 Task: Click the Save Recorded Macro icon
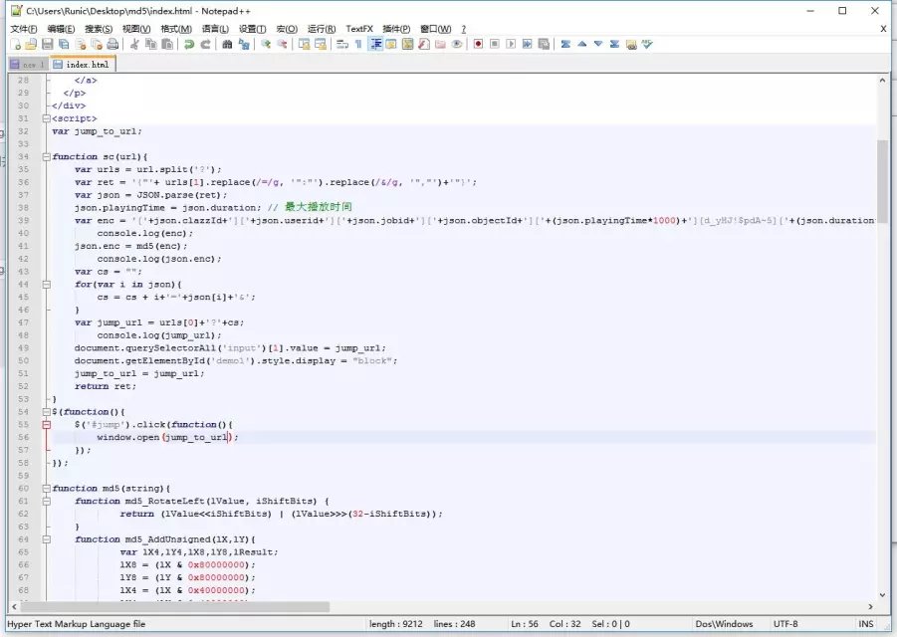[544, 44]
